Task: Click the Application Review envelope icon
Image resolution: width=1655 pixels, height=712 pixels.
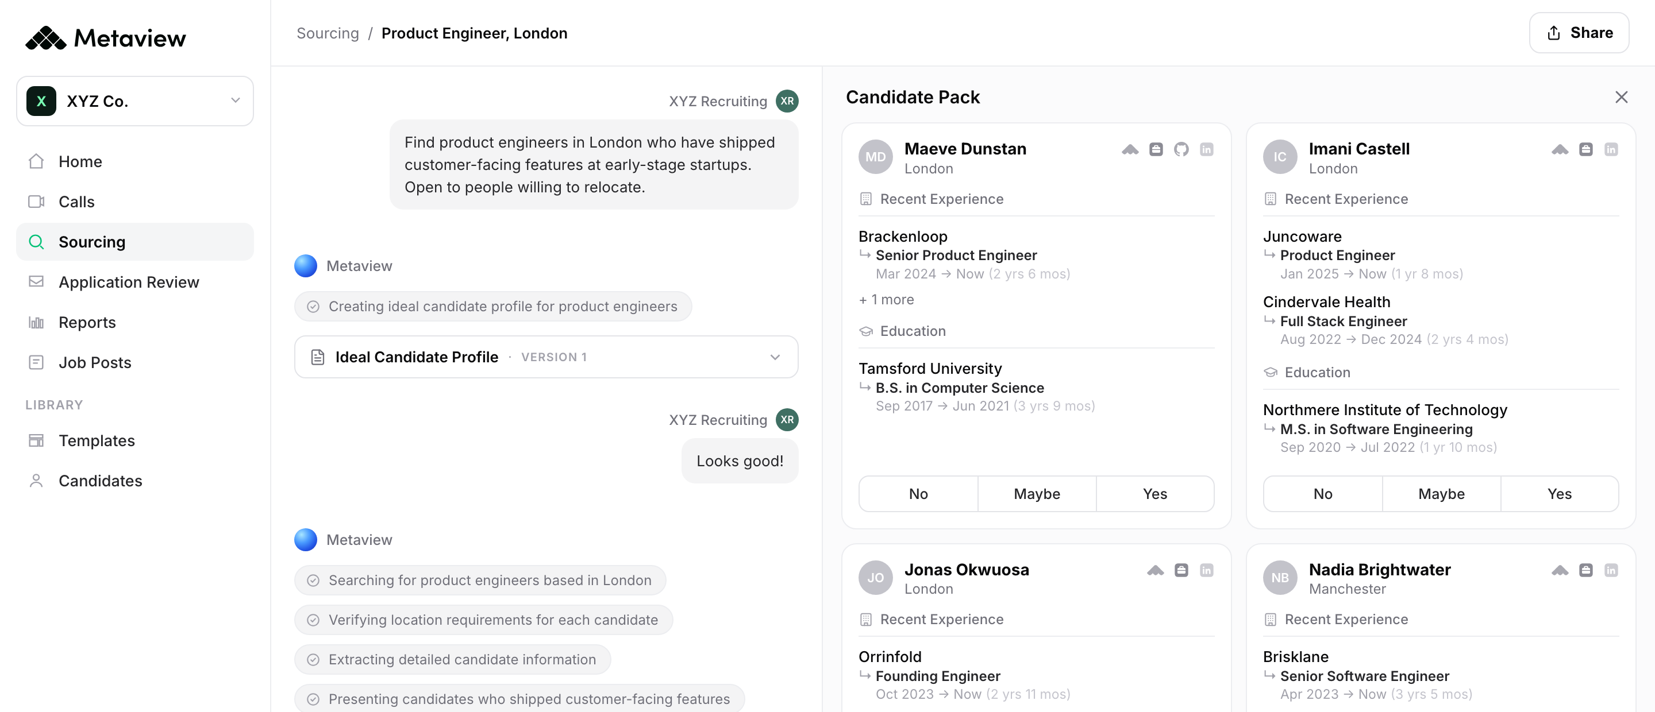Action: pos(37,282)
